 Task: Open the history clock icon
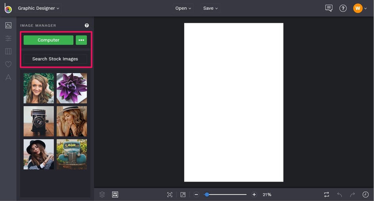[365, 195]
